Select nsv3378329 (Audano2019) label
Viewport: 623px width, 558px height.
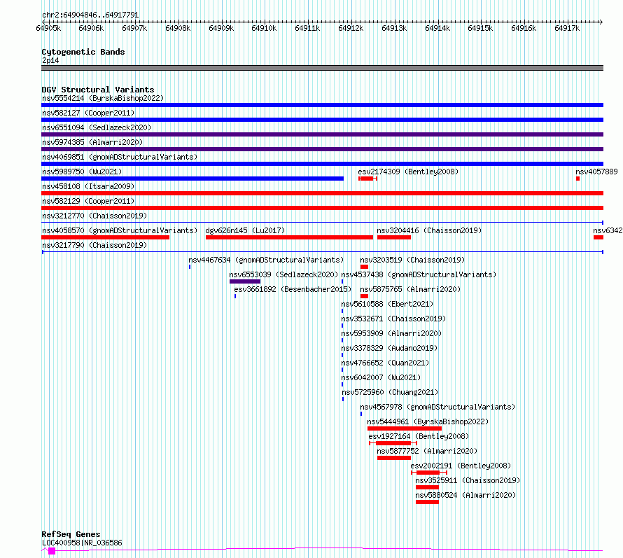[x=389, y=348]
